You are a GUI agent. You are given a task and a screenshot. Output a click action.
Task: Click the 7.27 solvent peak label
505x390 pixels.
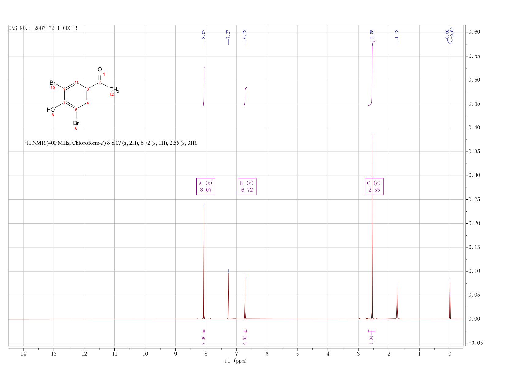click(228, 34)
